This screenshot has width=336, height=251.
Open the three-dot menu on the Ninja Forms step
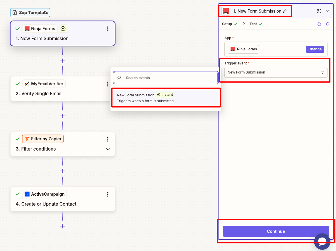tap(108, 29)
